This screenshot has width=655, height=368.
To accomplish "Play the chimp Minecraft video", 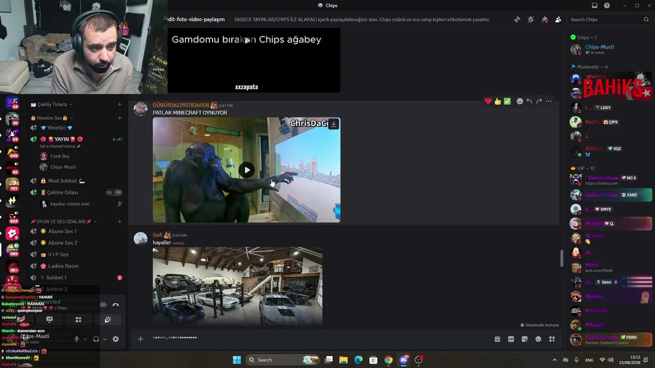I will click(x=247, y=170).
